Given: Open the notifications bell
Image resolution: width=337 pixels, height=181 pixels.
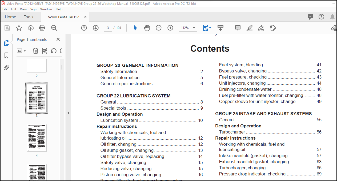Looking at the screenshot, I should [x=332, y=17].
